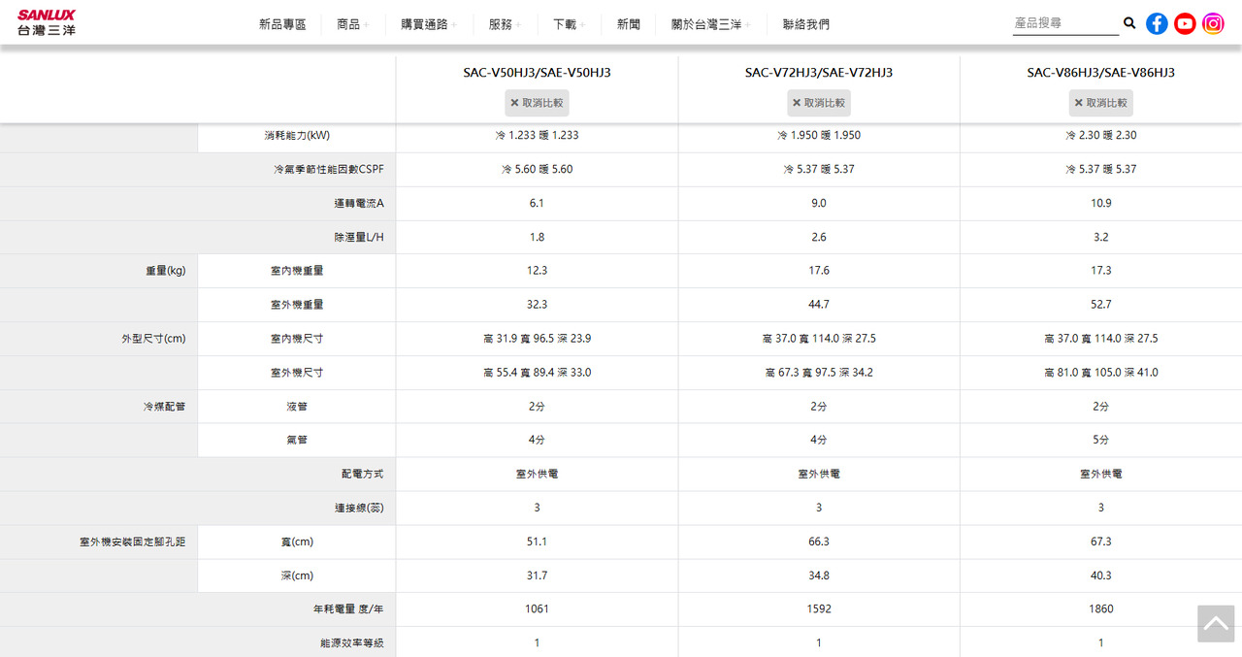Expand the 商品 dropdown menu
The height and width of the screenshot is (657, 1242).
[x=352, y=24]
